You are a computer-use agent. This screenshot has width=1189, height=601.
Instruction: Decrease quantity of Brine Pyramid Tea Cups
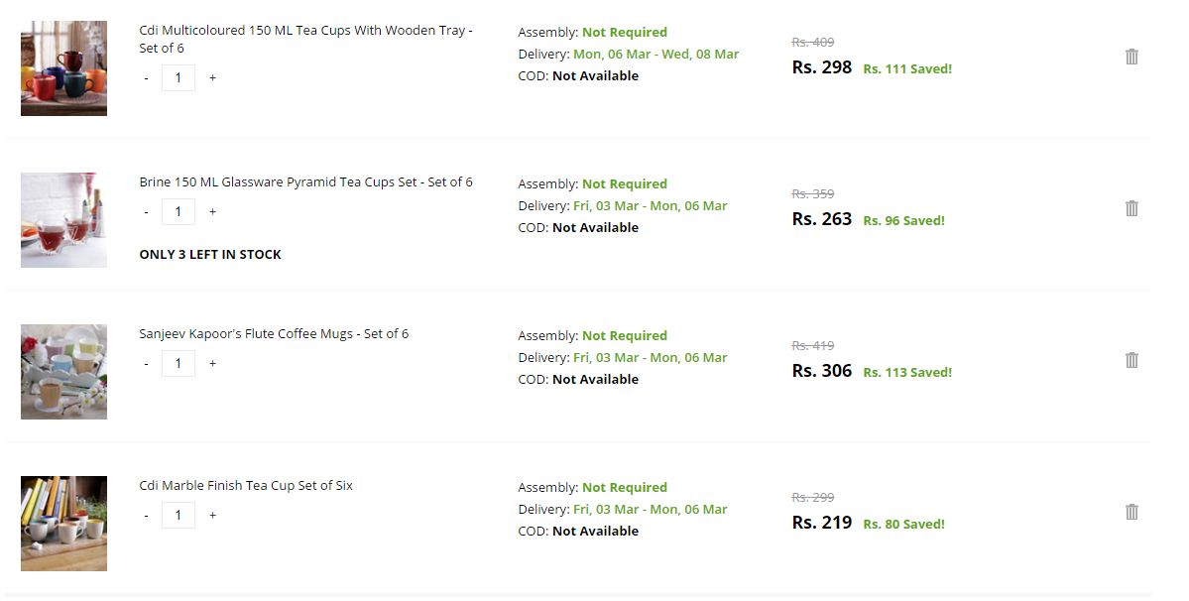tap(147, 211)
